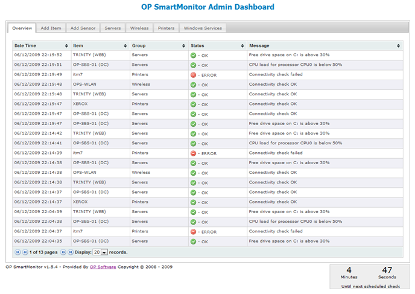
Task: Click green OK icon for TRINITY 22:19:52 row
Action: point(193,56)
